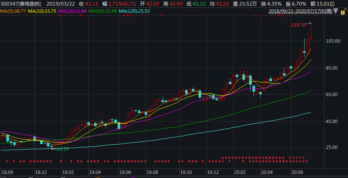Toggle the MA(10) moving average indicator label

point(43,11)
